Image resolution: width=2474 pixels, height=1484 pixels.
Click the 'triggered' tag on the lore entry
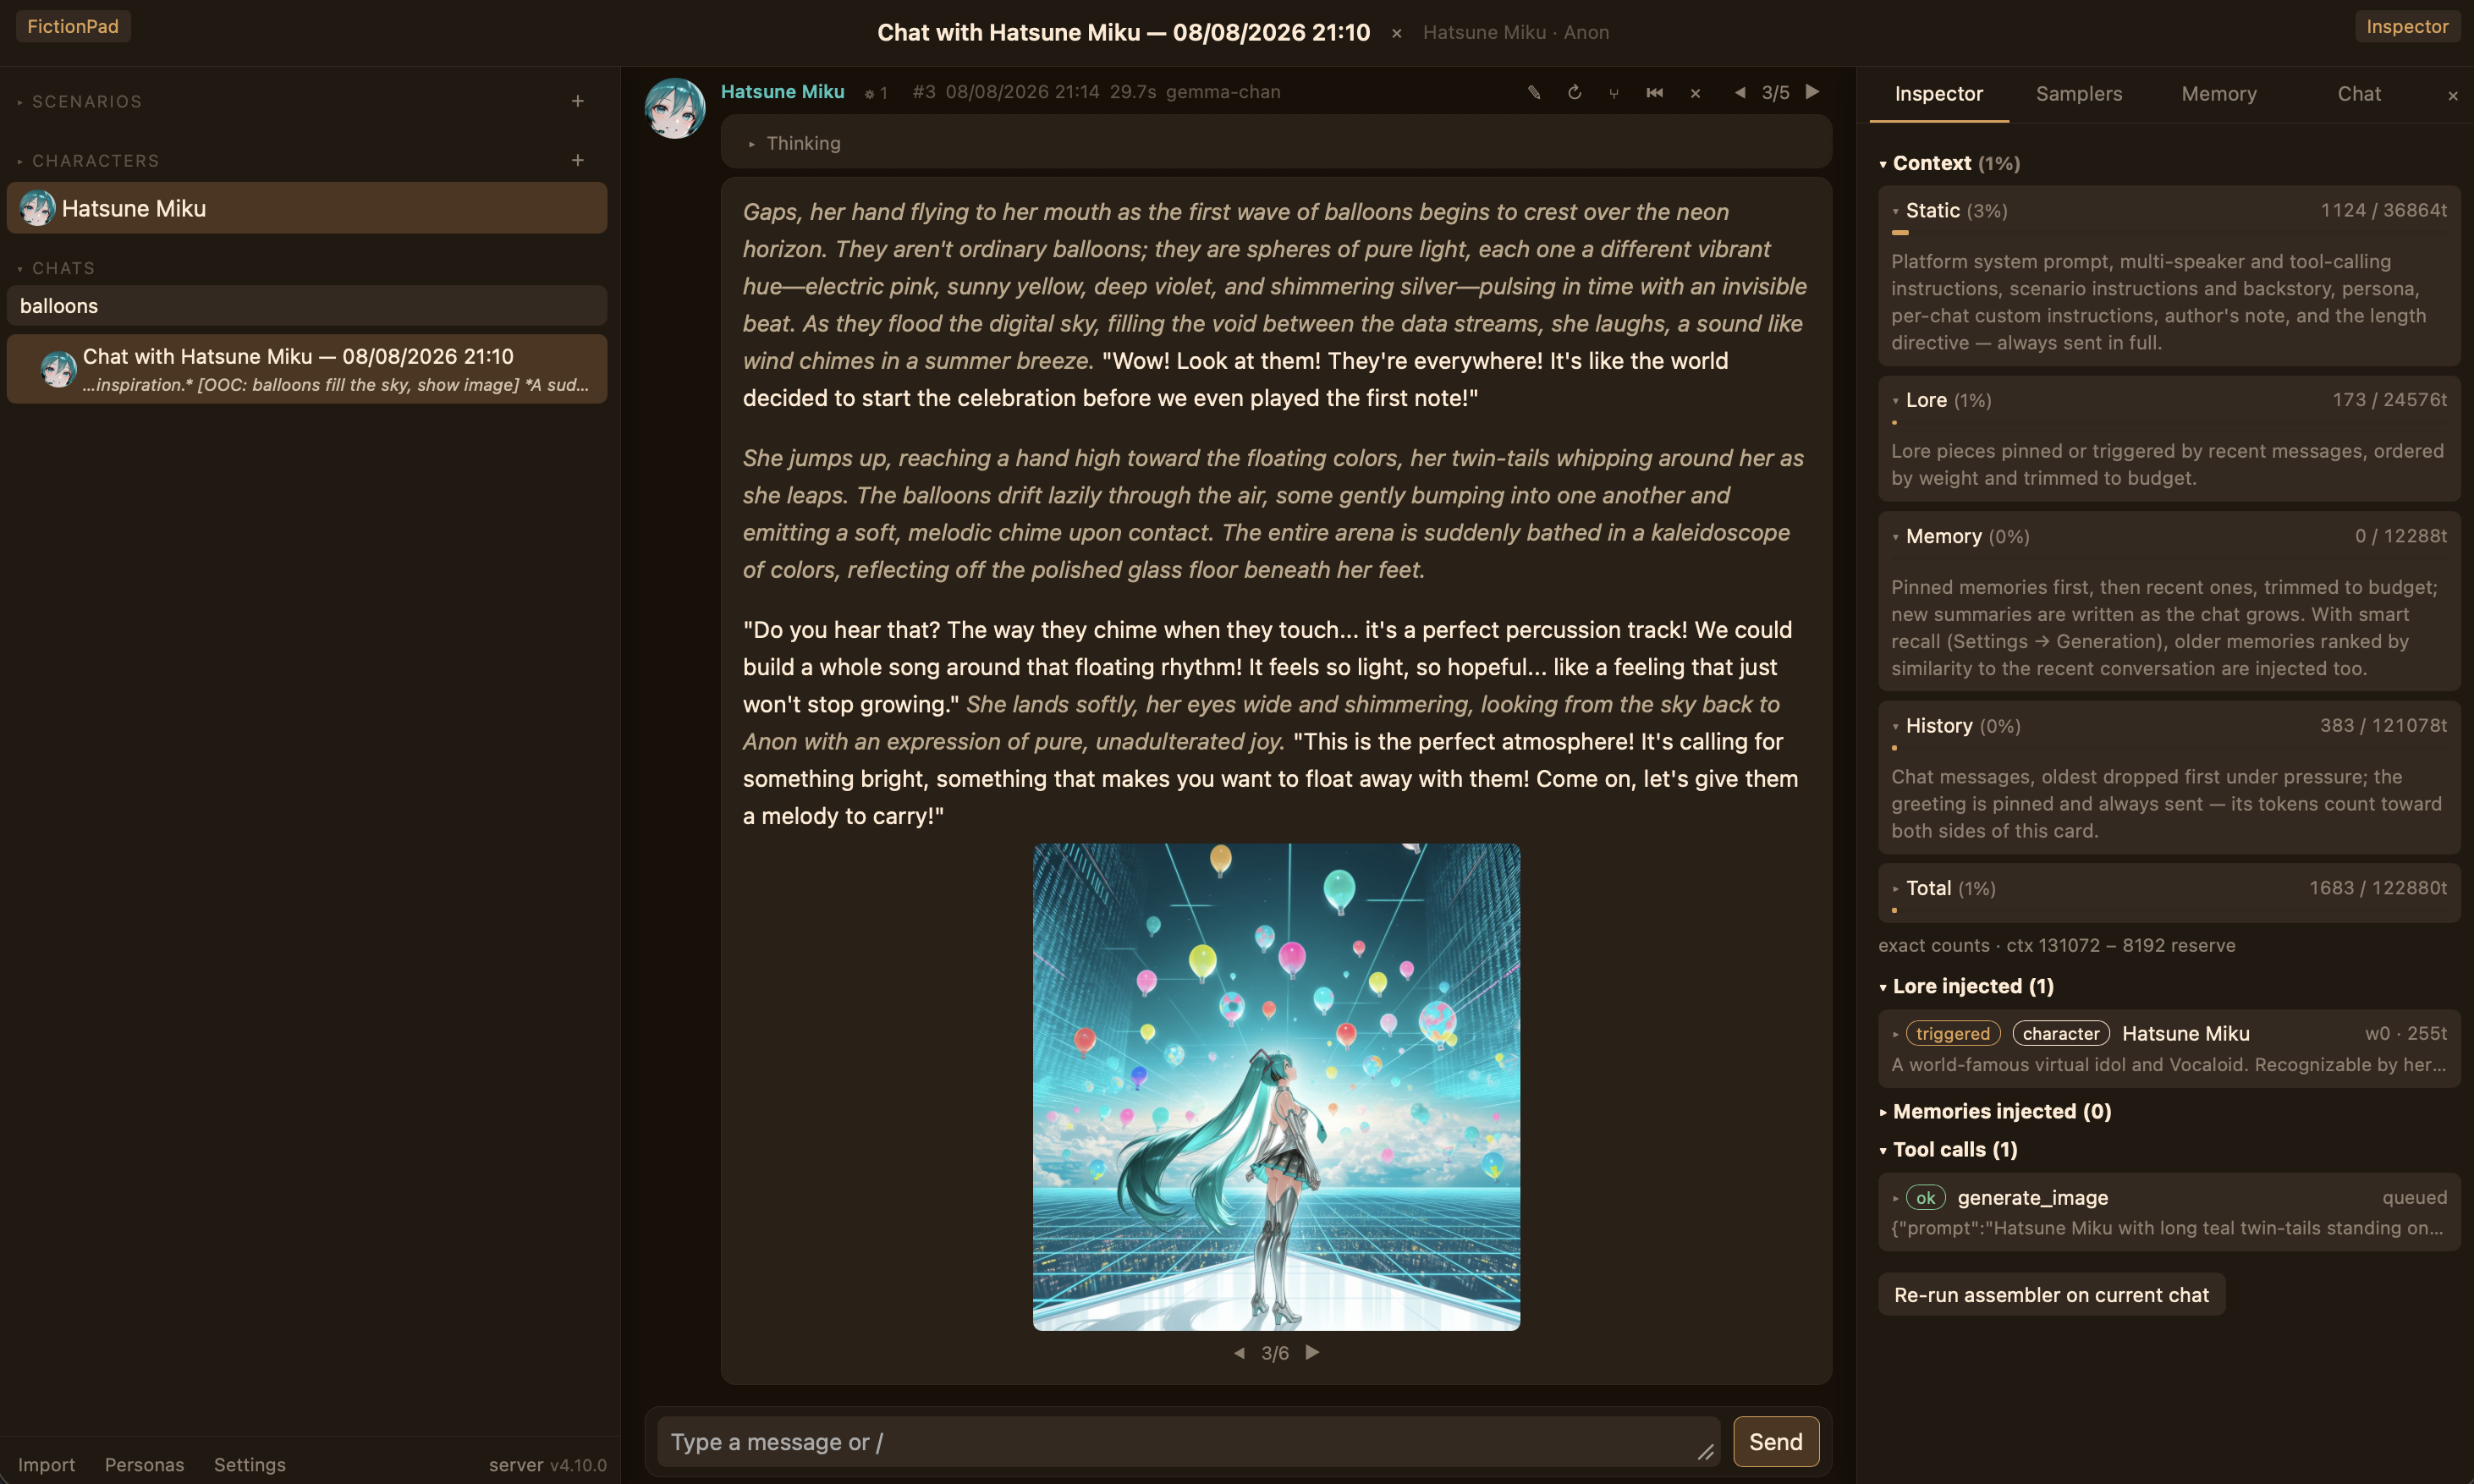pos(1953,1034)
